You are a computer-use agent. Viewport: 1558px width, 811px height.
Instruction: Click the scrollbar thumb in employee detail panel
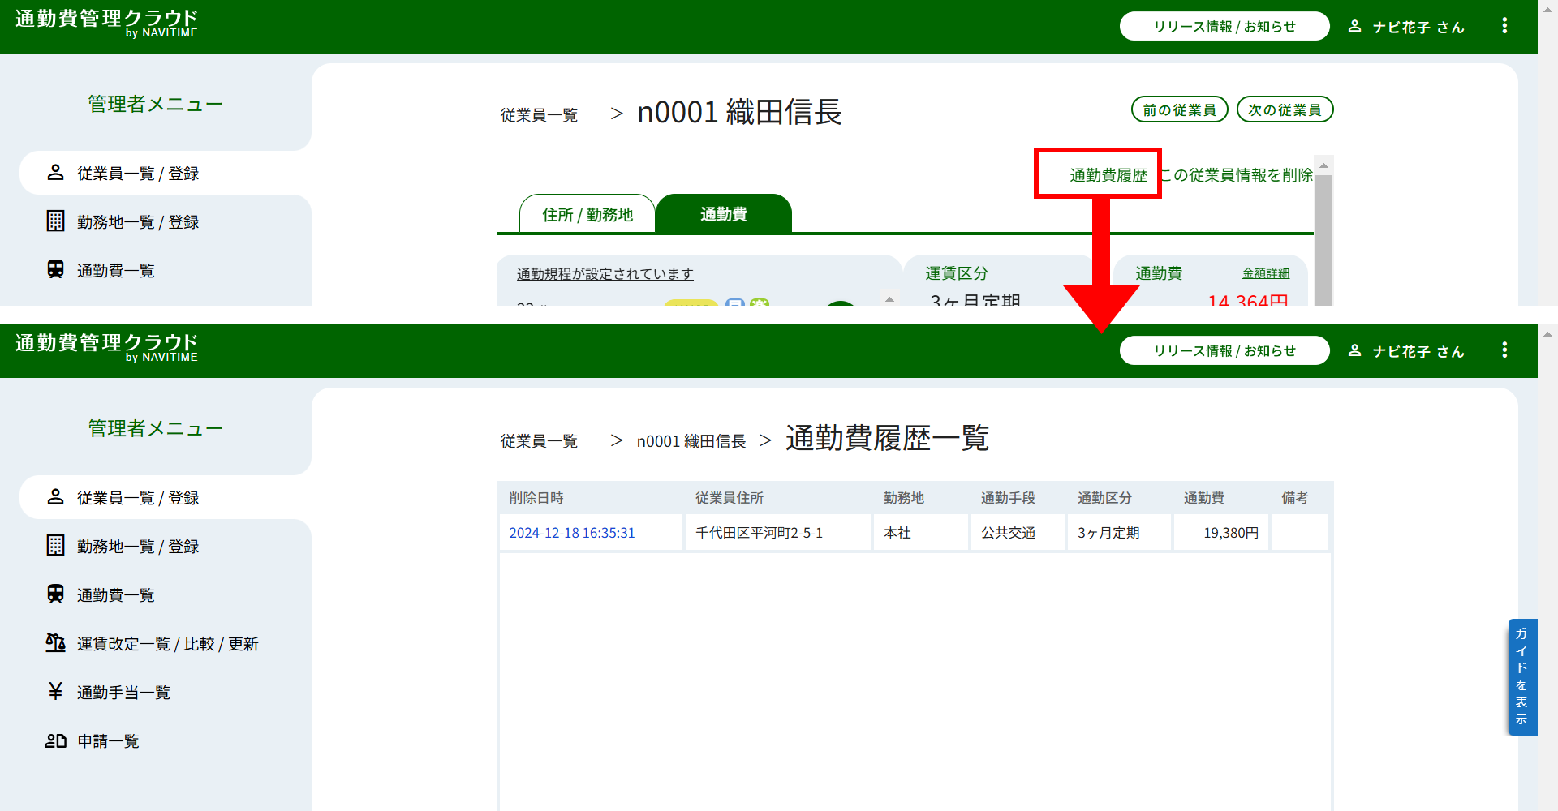point(1323,240)
